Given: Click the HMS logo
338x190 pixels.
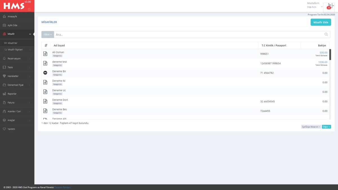Looking at the screenshot, I should 14,6.
